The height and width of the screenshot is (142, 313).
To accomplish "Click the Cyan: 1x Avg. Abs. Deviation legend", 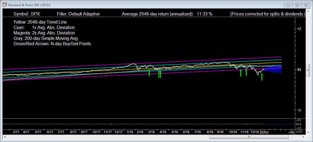I will (x=44, y=27).
